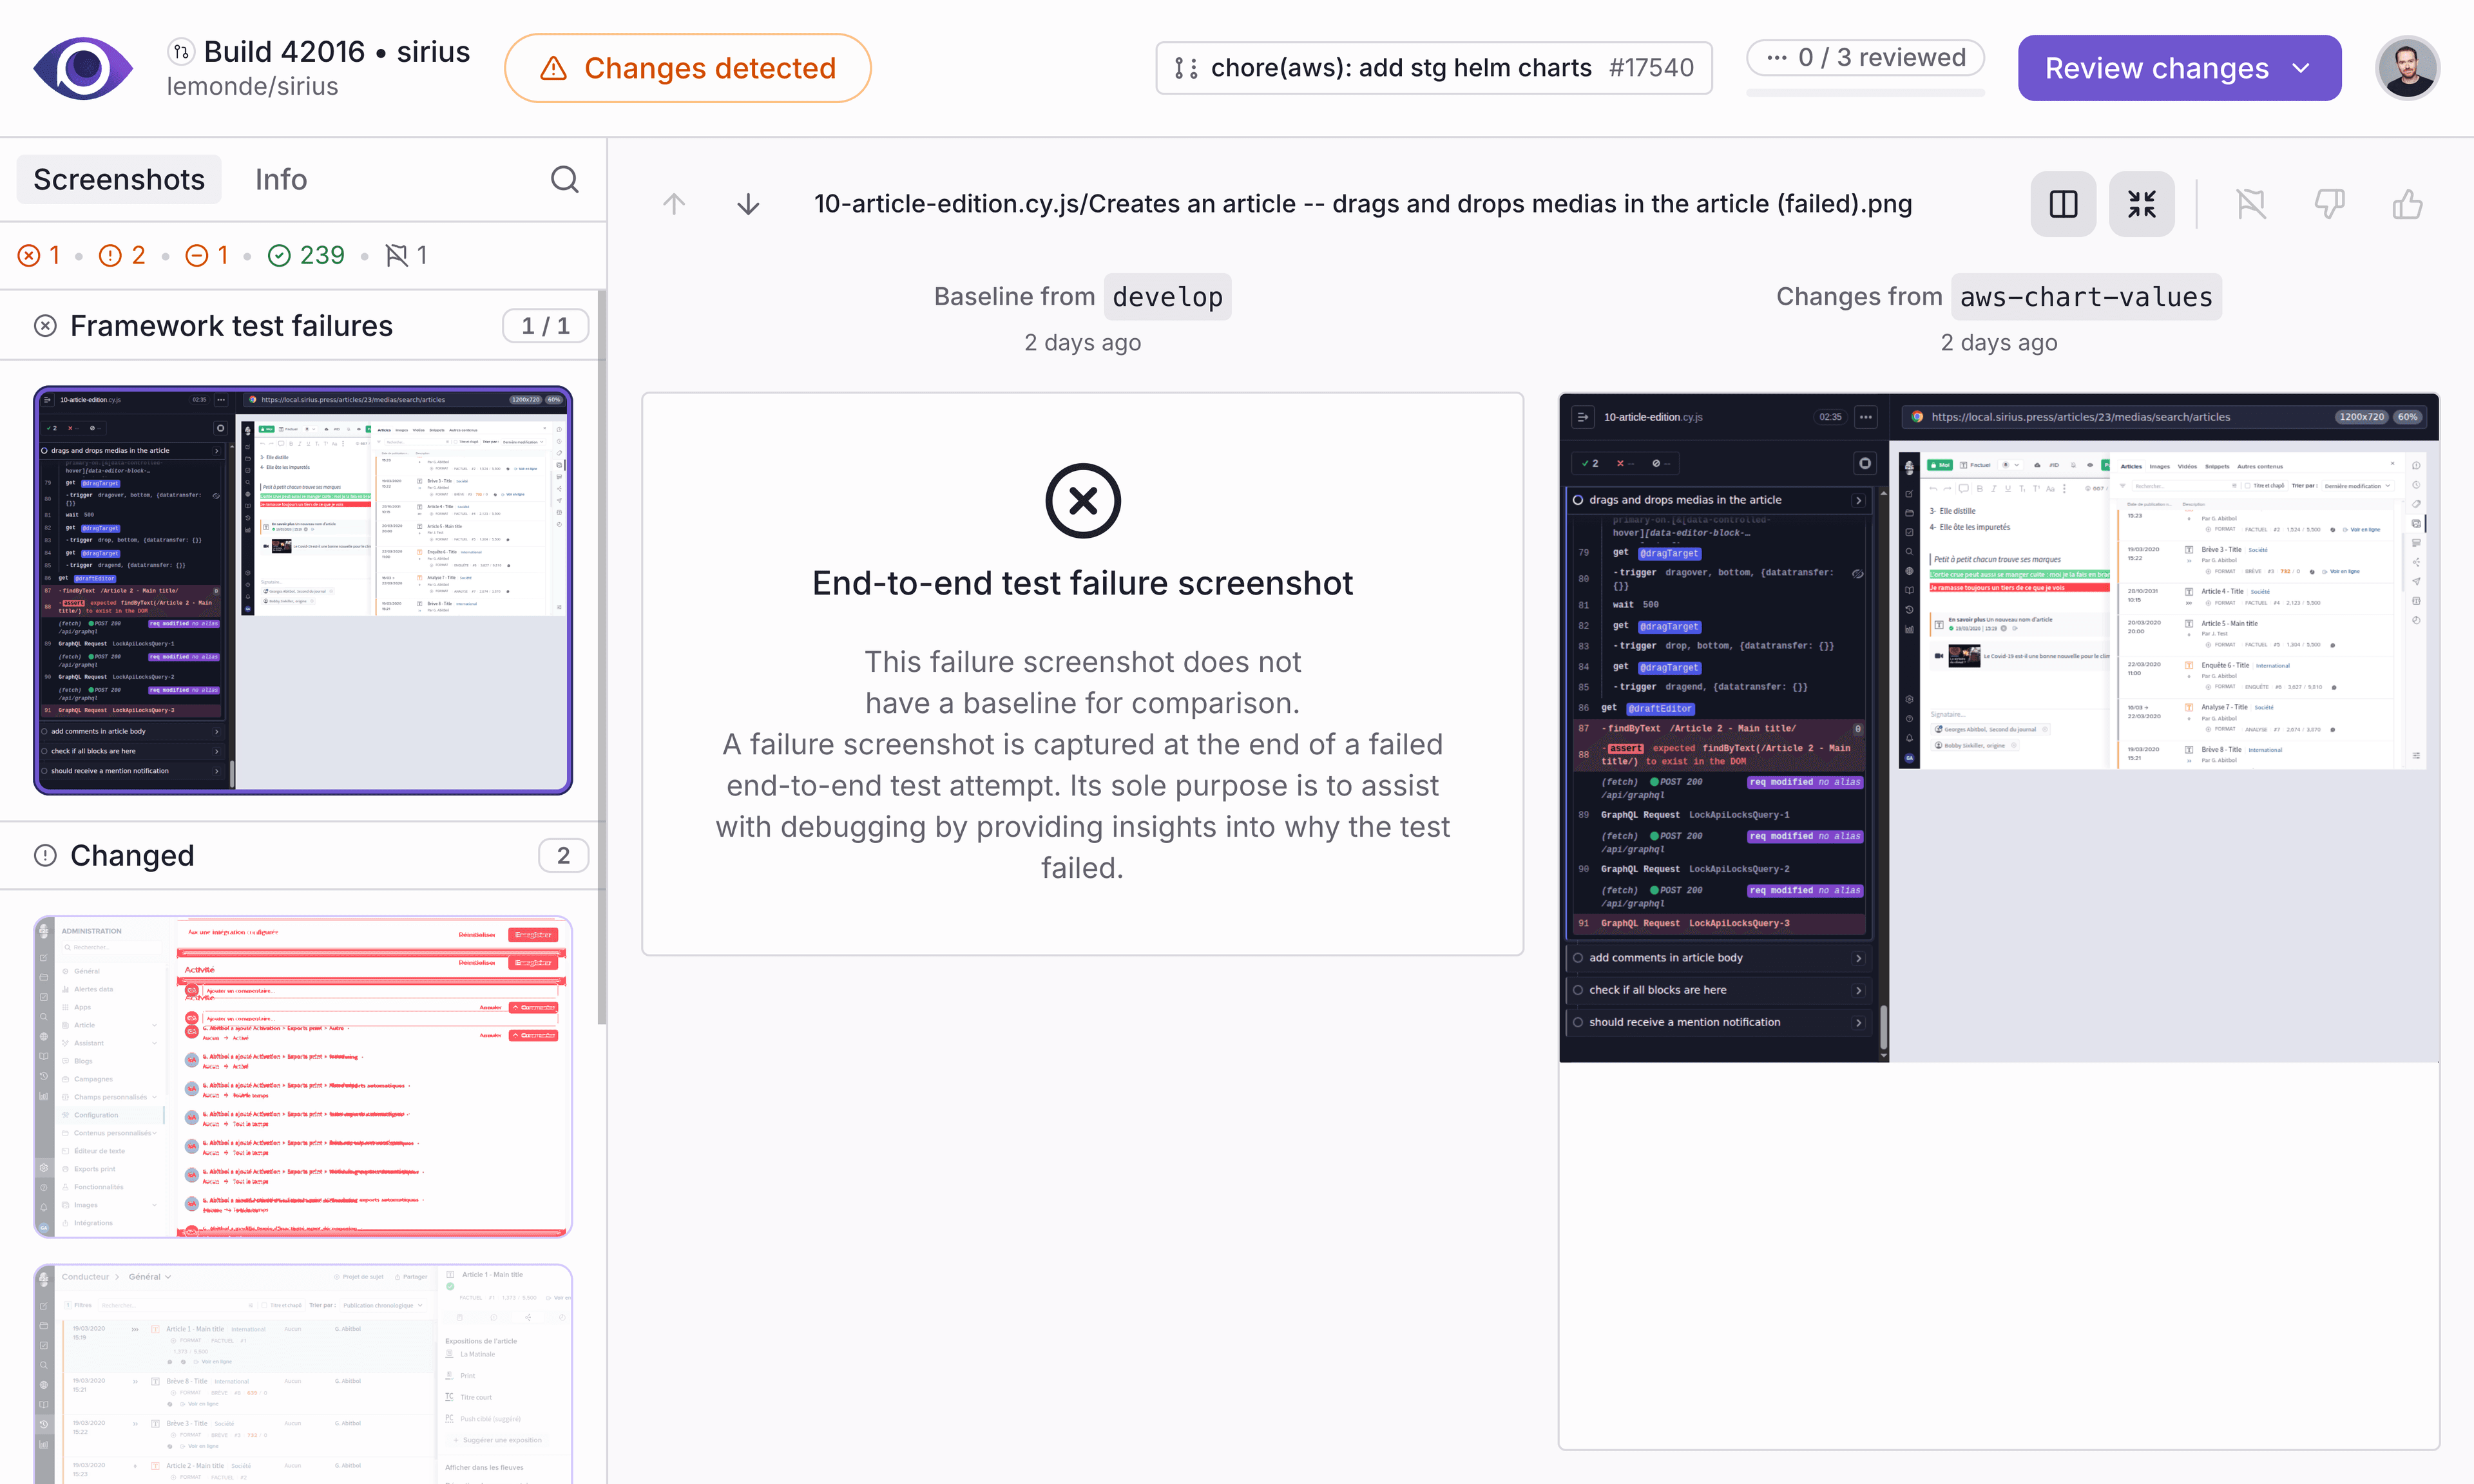
Task: Switch to the Info tab
Action: click(x=281, y=179)
